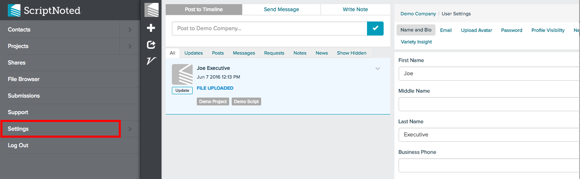Image resolution: width=580 pixels, height=179 pixels.
Task: Switch to the Send Message tab
Action: (281, 10)
